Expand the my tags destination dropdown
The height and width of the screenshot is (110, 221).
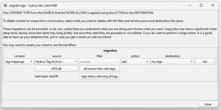(172, 61)
